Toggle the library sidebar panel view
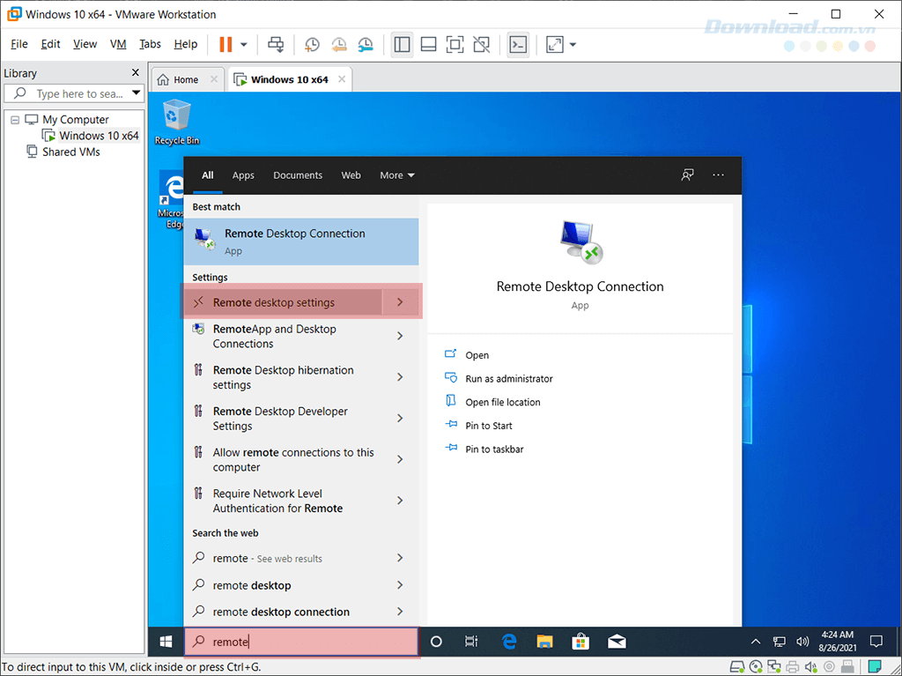Image resolution: width=902 pixels, height=676 pixels. pyautogui.click(x=403, y=44)
